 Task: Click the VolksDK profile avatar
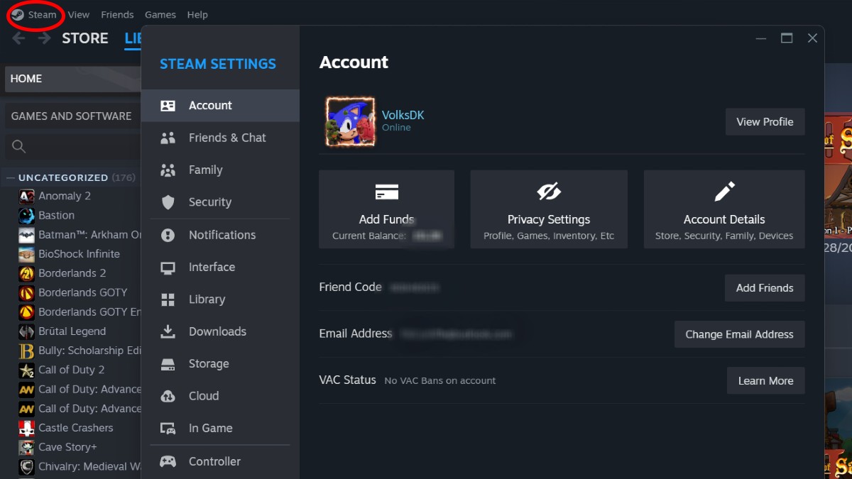350,121
